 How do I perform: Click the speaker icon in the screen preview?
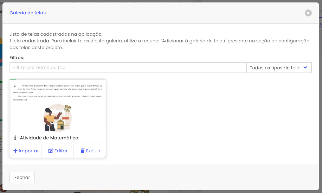[x=15, y=85]
